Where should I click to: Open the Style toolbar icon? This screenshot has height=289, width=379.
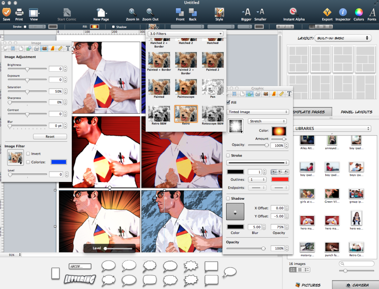[219, 12]
